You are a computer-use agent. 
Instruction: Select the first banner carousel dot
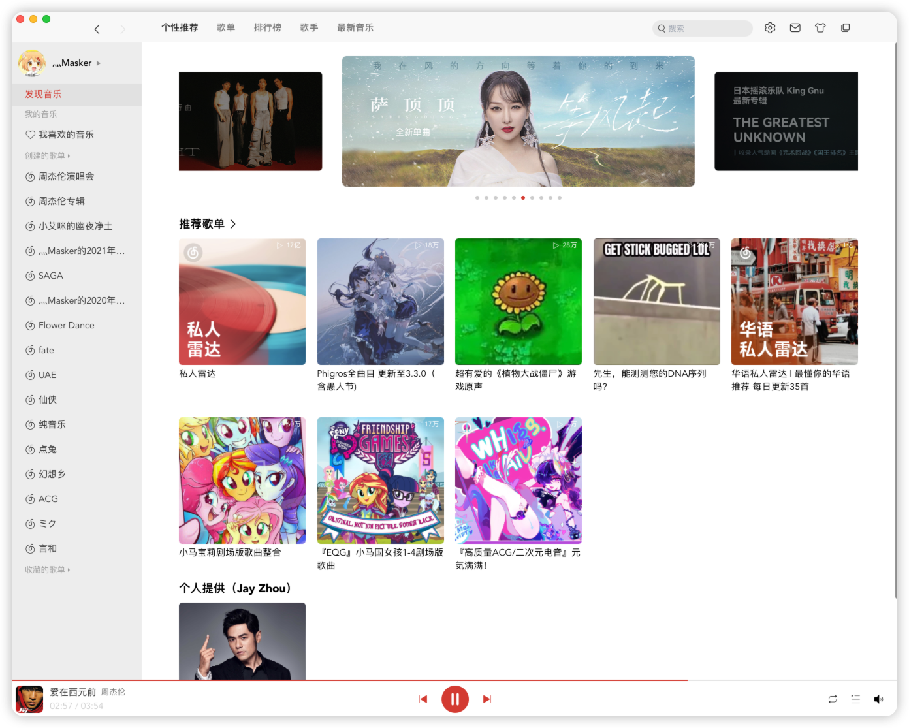(477, 198)
